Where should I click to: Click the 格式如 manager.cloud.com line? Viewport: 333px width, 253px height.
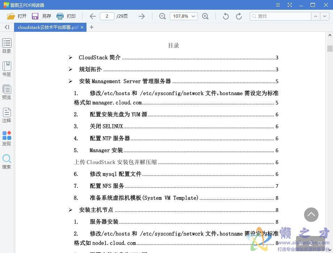176,103
